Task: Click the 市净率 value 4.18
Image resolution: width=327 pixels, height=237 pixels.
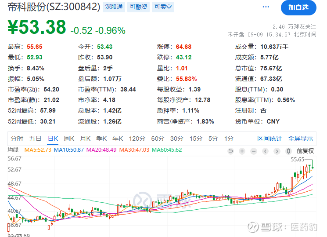Action: 109,100
